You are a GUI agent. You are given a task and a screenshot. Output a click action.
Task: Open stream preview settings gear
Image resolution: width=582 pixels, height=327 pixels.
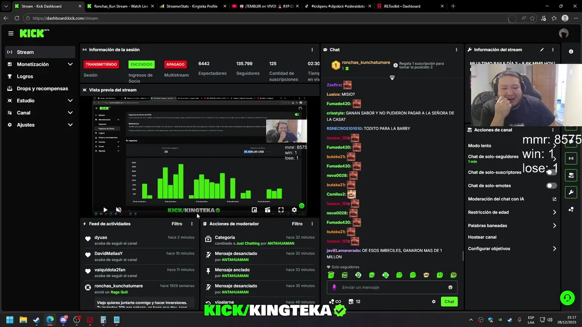(x=294, y=210)
